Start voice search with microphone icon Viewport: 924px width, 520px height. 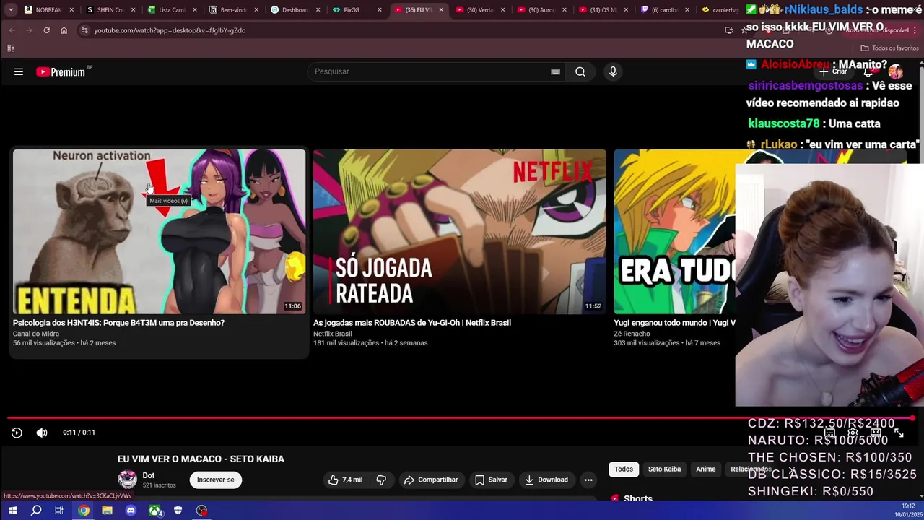pyautogui.click(x=613, y=71)
